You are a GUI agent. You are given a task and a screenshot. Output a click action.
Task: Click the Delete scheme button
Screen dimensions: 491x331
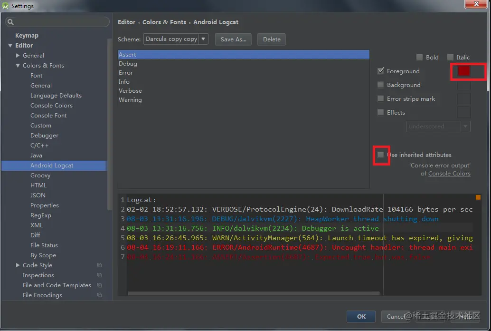coord(272,39)
